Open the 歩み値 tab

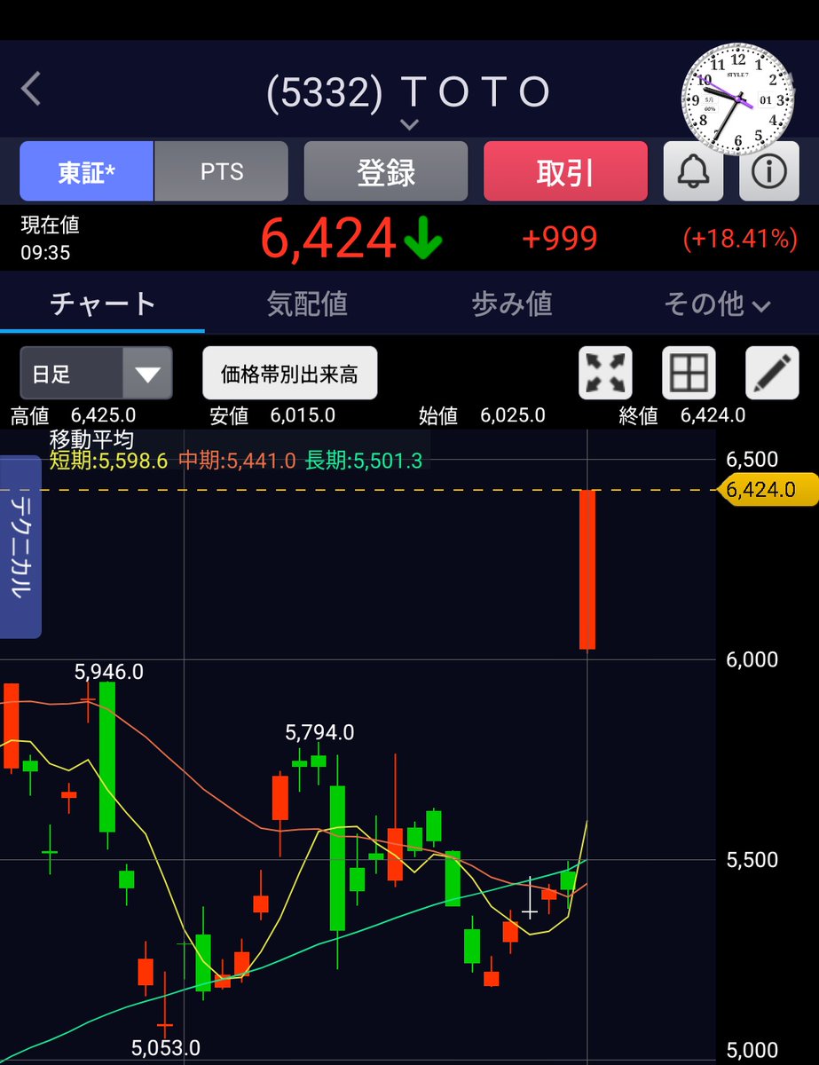click(512, 304)
